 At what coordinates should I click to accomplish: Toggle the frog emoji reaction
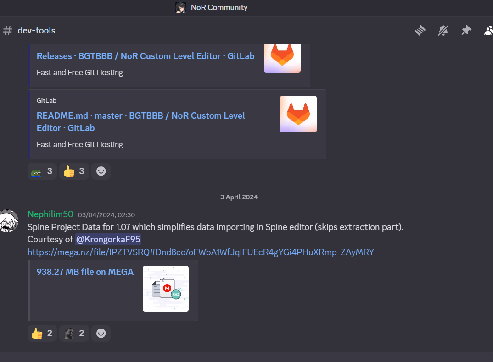click(42, 171)
